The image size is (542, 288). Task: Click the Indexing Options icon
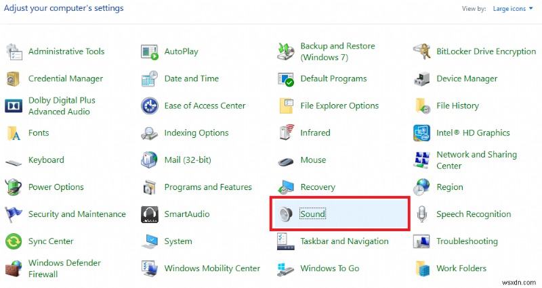tap(150, 133)
